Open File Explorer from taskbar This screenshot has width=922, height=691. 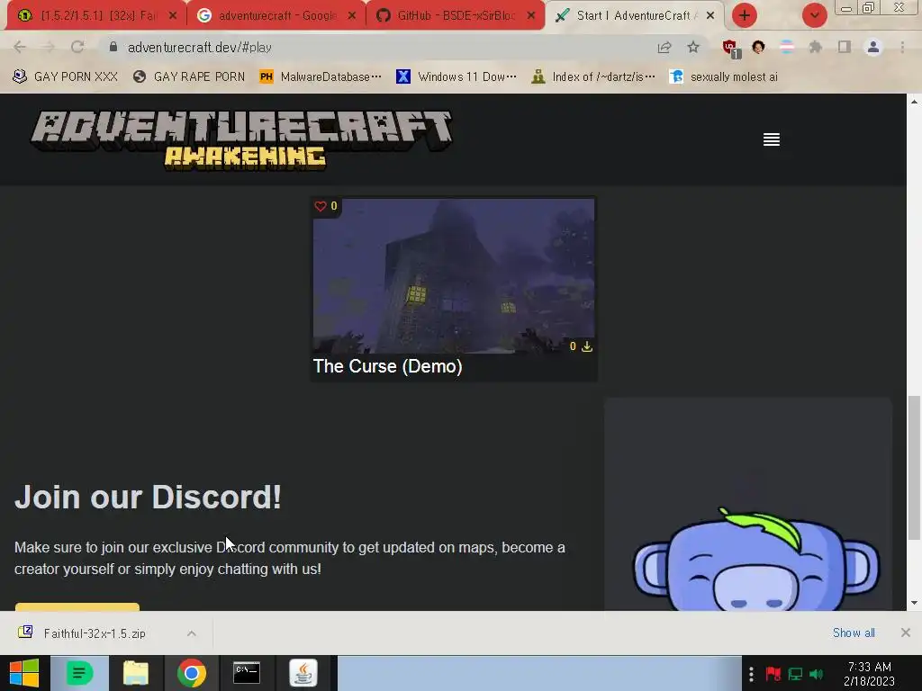pos(136,673)
